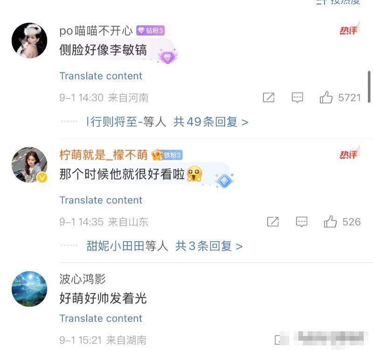Image resolution: width=373 pixels, height=350 pixels.
Task: Share po喵喵不开心's comment via repost icon
Action: point(269,98)
